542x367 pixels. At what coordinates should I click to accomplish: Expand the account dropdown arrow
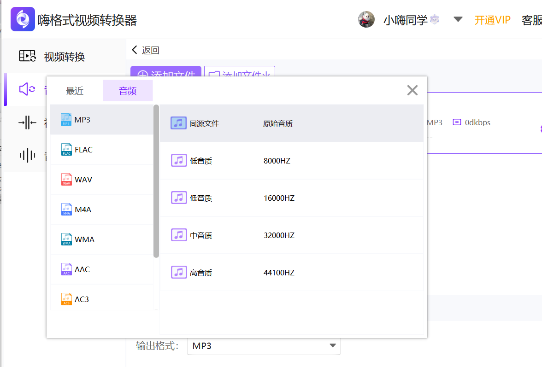click(458, 19)
